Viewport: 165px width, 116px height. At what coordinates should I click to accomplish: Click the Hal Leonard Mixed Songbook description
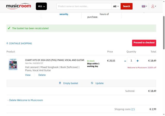[52, 69]
